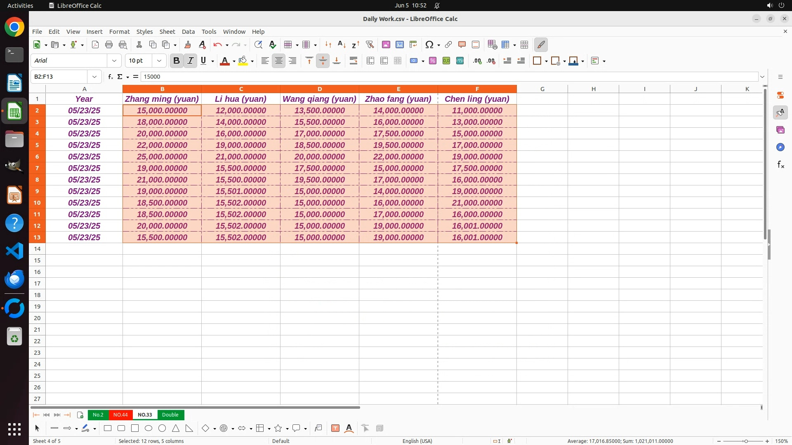Click the Sort Ascending icon
This screenshot has height=445, width=792.
click(342, 44)
